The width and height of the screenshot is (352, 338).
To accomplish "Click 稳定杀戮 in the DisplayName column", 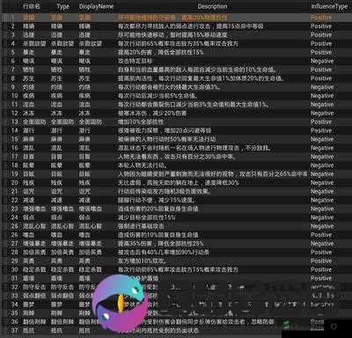I will 90,269.
